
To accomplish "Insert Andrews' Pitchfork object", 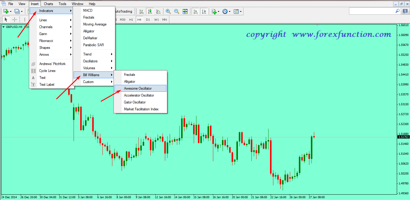I will coord(51,64).
